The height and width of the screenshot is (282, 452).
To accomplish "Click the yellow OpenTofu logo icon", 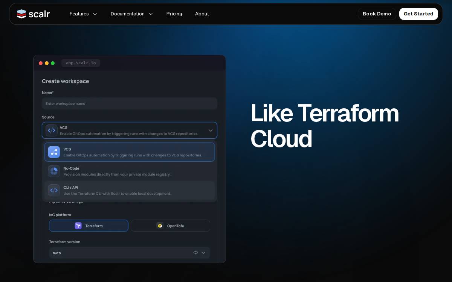I will pos(160,226).
